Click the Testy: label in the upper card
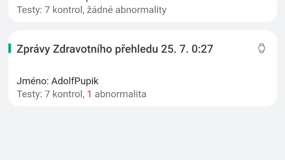Viewport: 285px width, 160px height. 29,10
